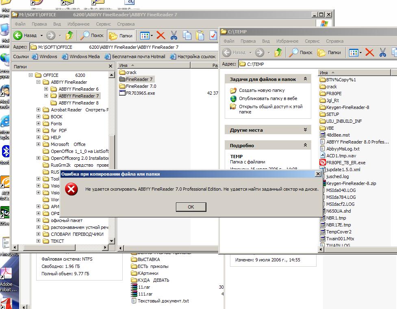Click 'Опубликовать папку в вебе' link
This screenshot has width=397, height=309.
[268, 98]
